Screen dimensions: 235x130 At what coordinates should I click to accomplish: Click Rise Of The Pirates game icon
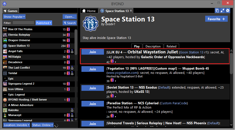tap(5, 29)
